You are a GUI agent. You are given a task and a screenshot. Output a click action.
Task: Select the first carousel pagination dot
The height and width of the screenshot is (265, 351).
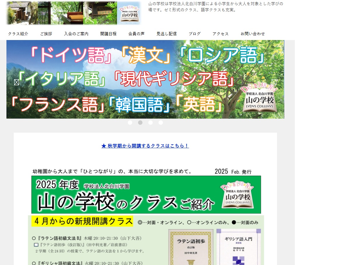pyautogui.click(x=130, y=123)
